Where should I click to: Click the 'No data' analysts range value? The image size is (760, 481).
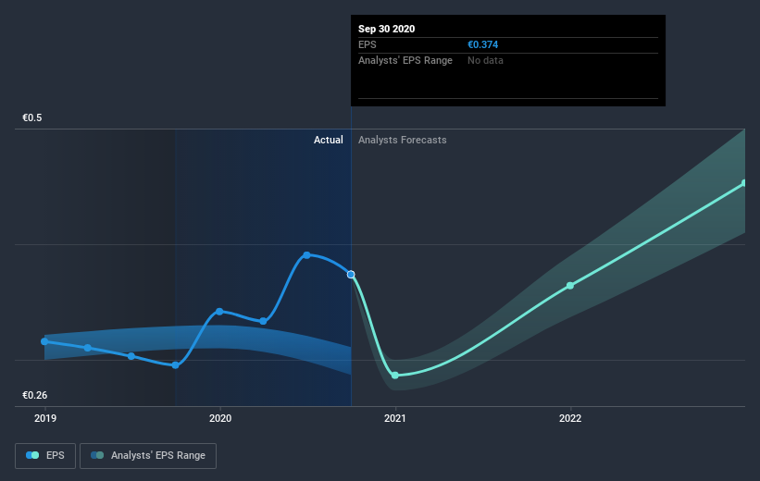485,60
